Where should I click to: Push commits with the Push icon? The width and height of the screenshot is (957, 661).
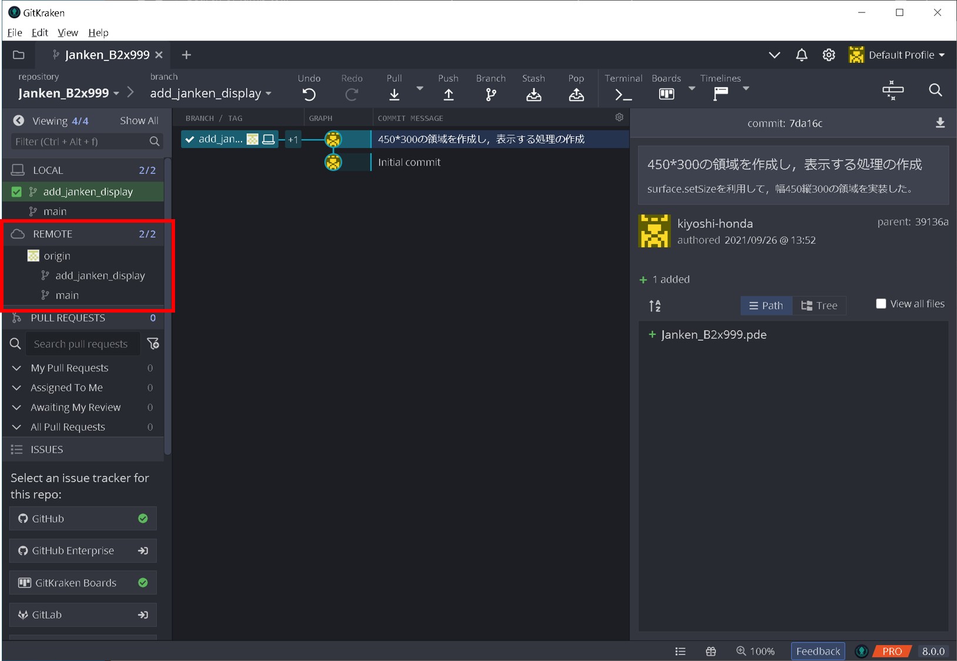448,94
